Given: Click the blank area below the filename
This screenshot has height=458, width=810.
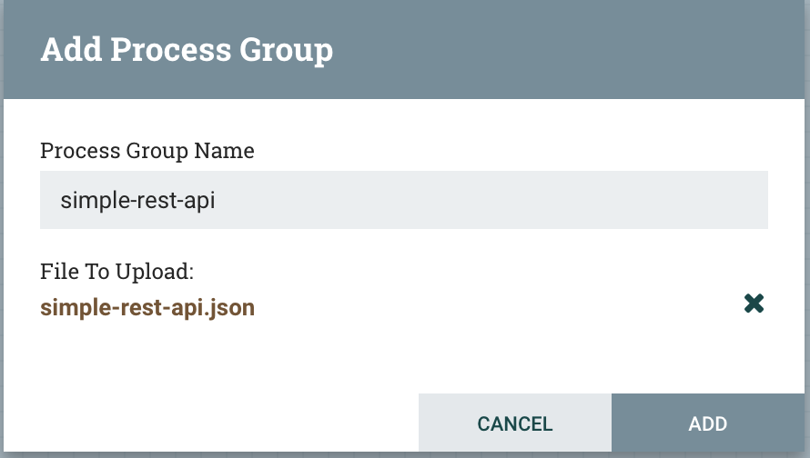Looking at the screenshot, I should click(x=273, y=359).
